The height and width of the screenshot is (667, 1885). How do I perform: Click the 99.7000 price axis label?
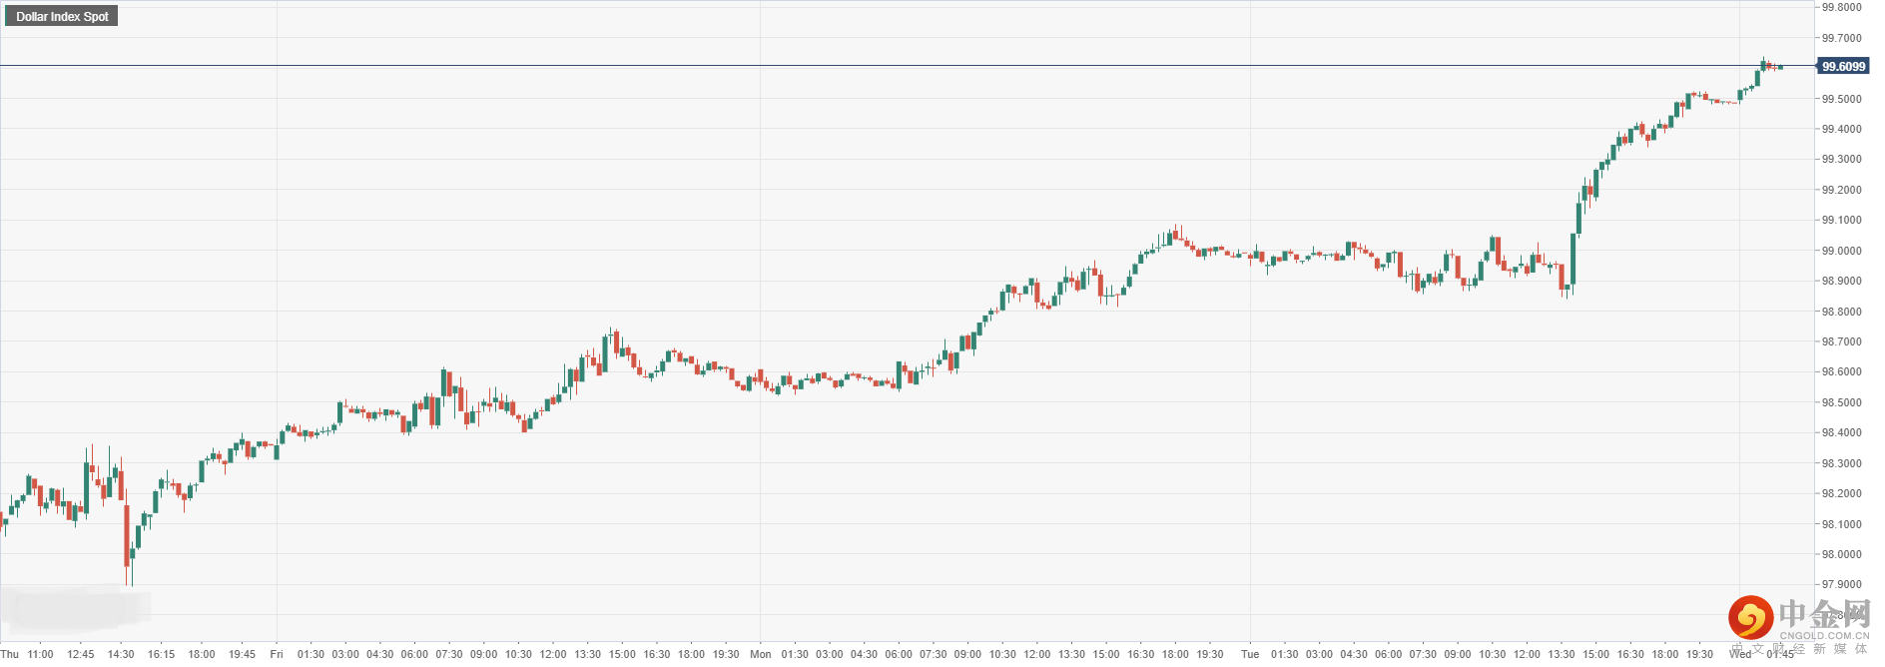click(1841, 38)
